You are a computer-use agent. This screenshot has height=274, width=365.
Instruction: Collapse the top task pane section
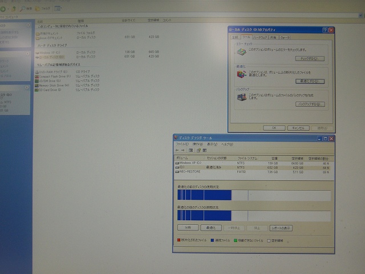pyautogui.click(x=28, y=25)
